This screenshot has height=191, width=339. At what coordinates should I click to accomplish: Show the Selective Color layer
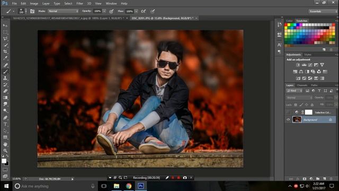click(288, 112)
